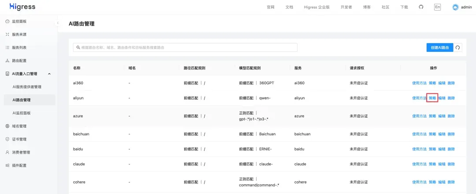The width and height of the screenshot is (476, 194).
Task: Click 使用方法 for claude route
Action: 419,164
